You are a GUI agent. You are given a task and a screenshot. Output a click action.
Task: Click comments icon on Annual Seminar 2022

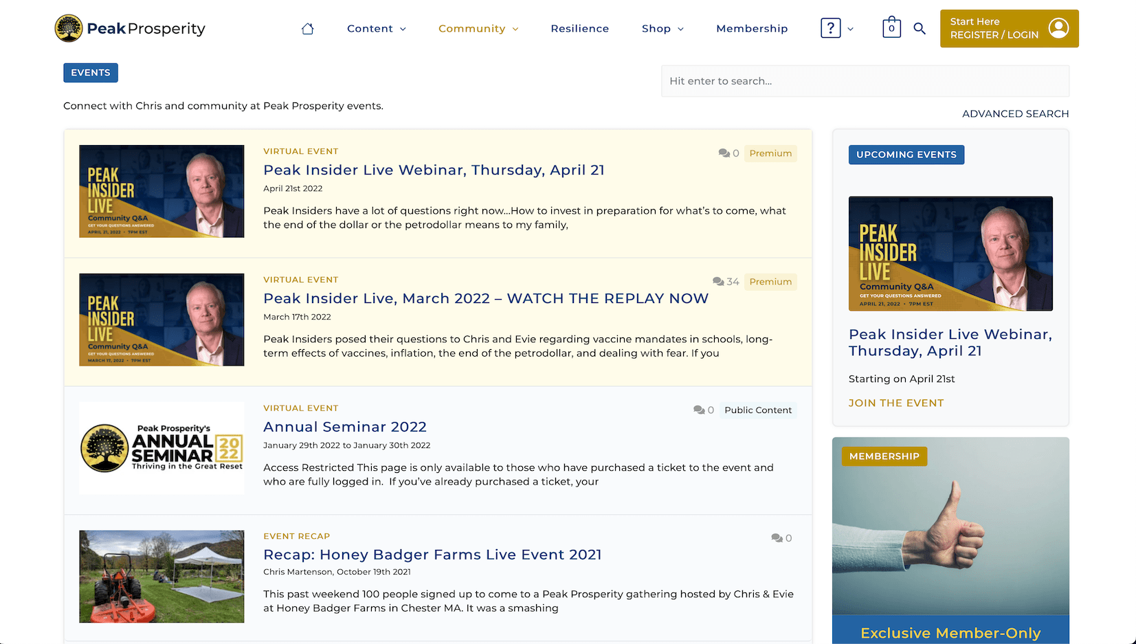point(699,410)
